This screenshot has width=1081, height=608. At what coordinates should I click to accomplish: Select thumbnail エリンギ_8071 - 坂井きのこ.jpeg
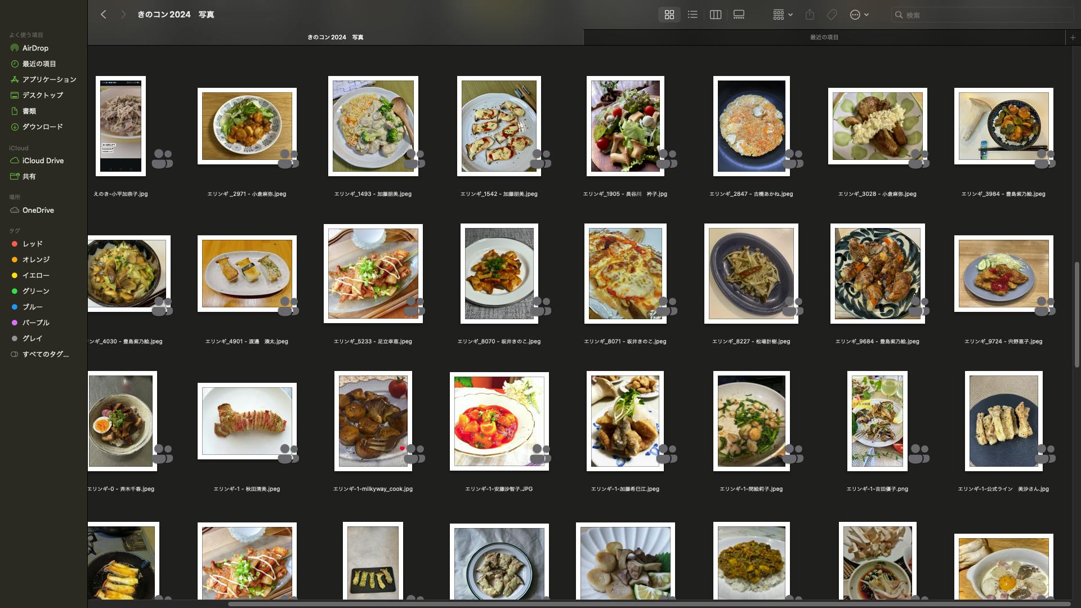(625, 274)
